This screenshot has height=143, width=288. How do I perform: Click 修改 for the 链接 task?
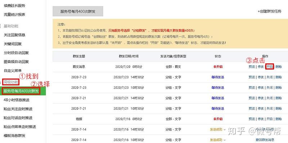pyautogui.click(x=261, y=119)
